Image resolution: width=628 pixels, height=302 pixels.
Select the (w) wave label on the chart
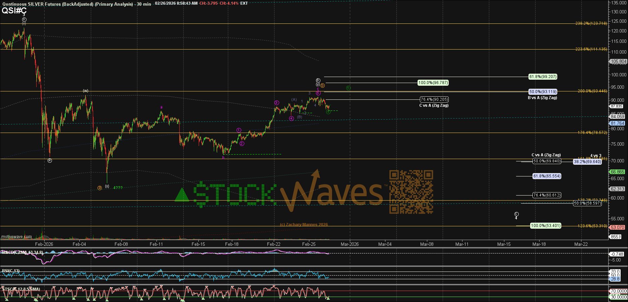click(x=86, y=91)
